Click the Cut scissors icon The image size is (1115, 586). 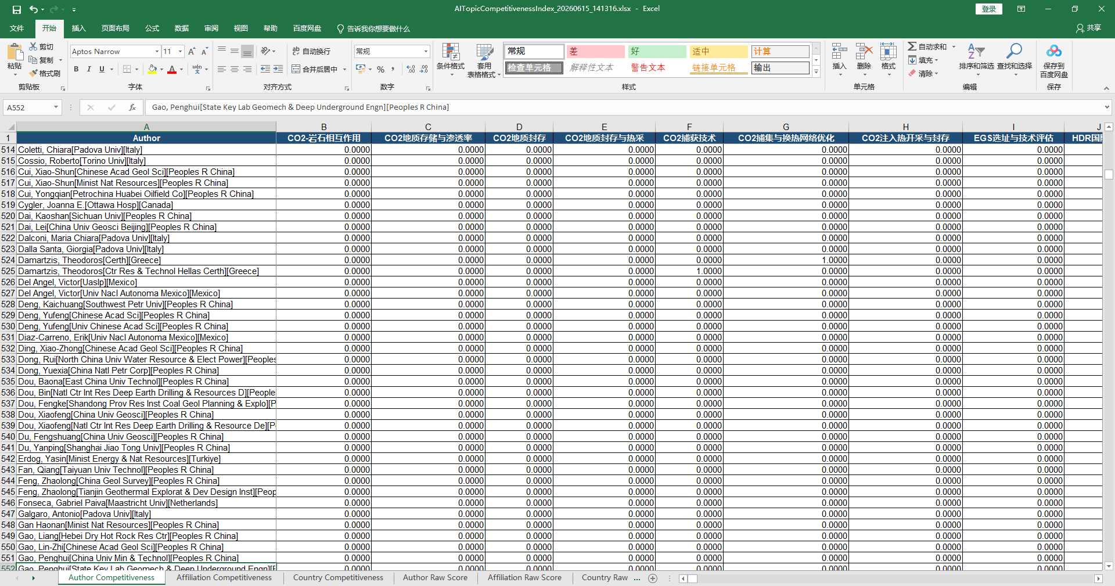pyautogui.click(x=34, y=46)
